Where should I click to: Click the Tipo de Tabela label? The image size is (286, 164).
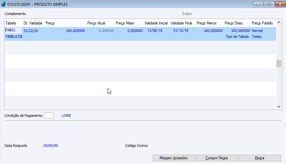pyautogui.click(x=237, y=36)
